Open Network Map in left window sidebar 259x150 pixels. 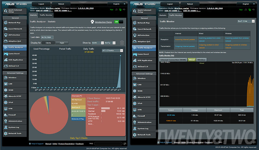[x=15, y=23]
